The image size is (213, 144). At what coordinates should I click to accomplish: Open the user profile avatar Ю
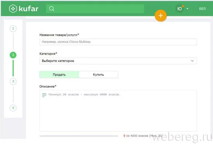180,9
